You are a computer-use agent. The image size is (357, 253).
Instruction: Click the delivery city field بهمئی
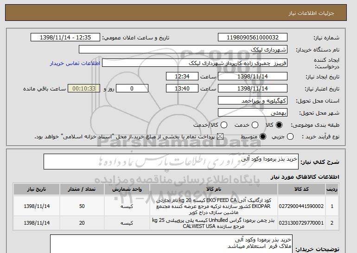click(253, 113)
